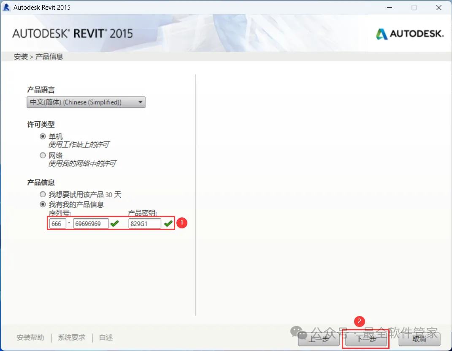
Task: Select the 单机 standalone license option
Action: [43, 137]
